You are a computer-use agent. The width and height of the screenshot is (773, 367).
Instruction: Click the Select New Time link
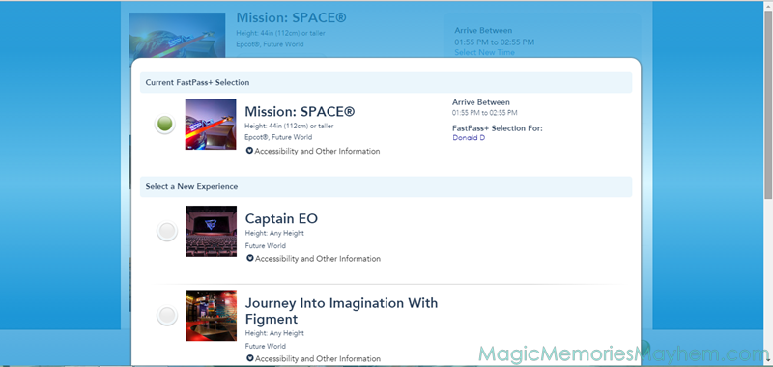pyautogui.click(x=485, y=52)
